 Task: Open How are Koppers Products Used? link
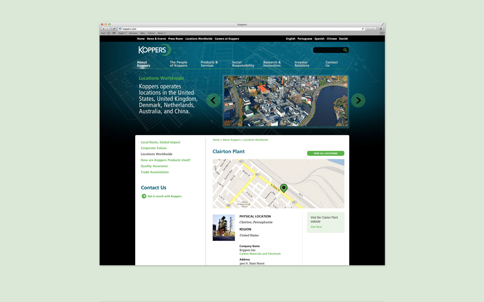coord(165,160)
